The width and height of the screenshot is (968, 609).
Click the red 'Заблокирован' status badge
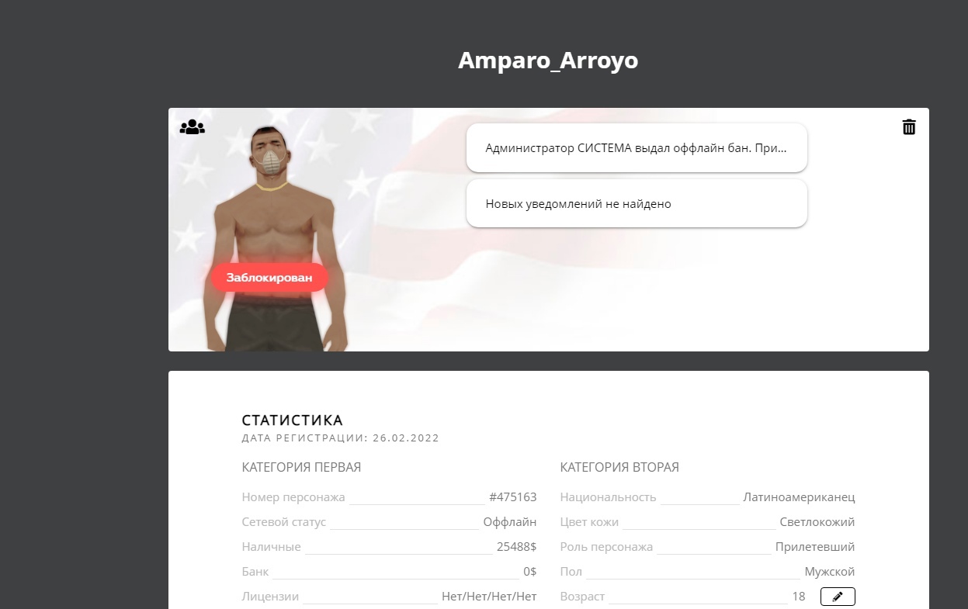pyautogui.click(x=269, y=278)
